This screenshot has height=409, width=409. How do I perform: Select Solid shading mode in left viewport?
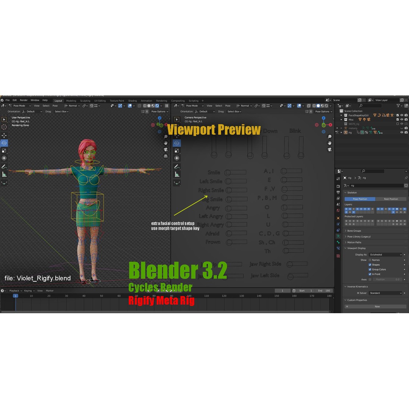pyautogui.click(x=149, y=106)
